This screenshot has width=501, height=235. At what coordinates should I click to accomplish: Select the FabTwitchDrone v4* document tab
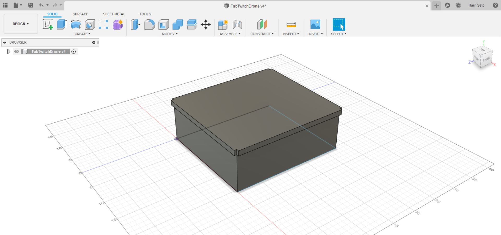click(245, 6)
